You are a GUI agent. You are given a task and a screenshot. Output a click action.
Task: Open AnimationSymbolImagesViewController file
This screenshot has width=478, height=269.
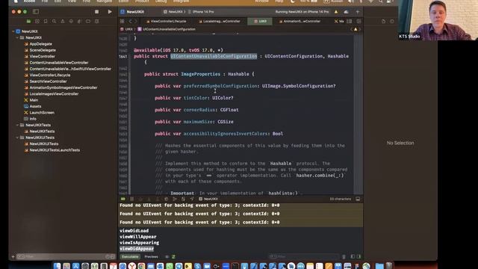(61, 88)
